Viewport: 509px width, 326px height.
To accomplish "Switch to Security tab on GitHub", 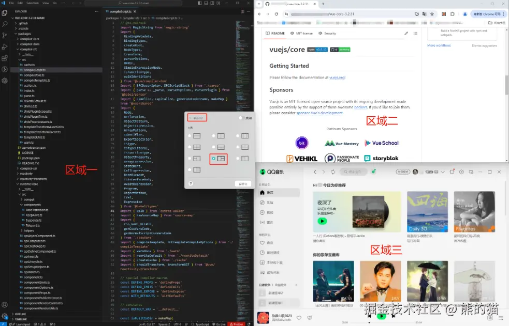I will (x=327, y=34).
